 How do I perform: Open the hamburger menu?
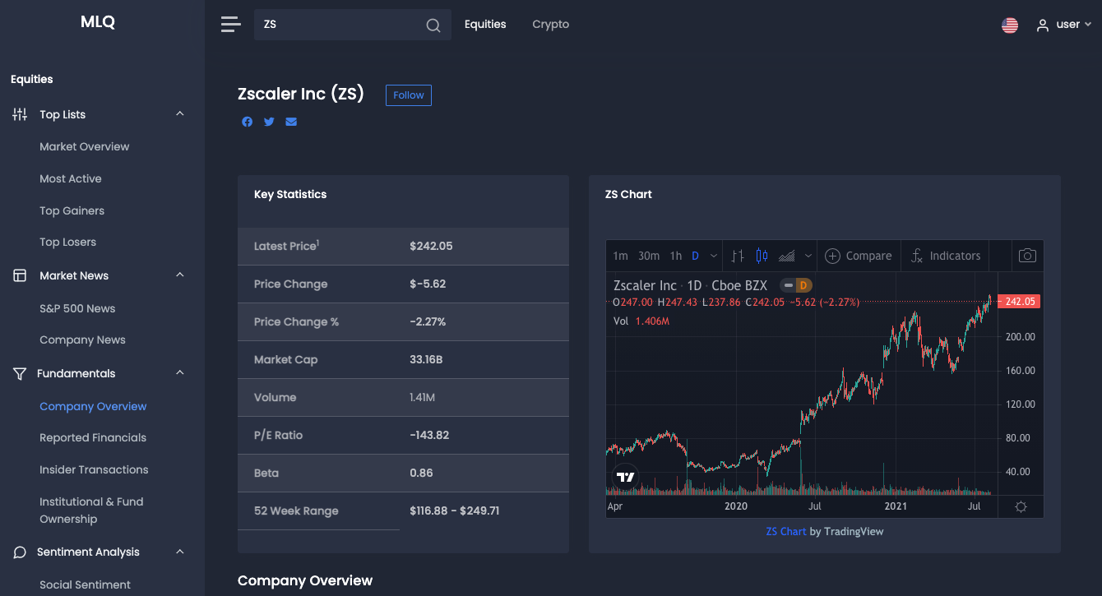(230, 25)
